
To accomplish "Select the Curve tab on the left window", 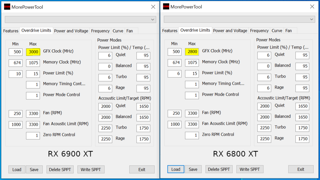I will coord(118,31).
